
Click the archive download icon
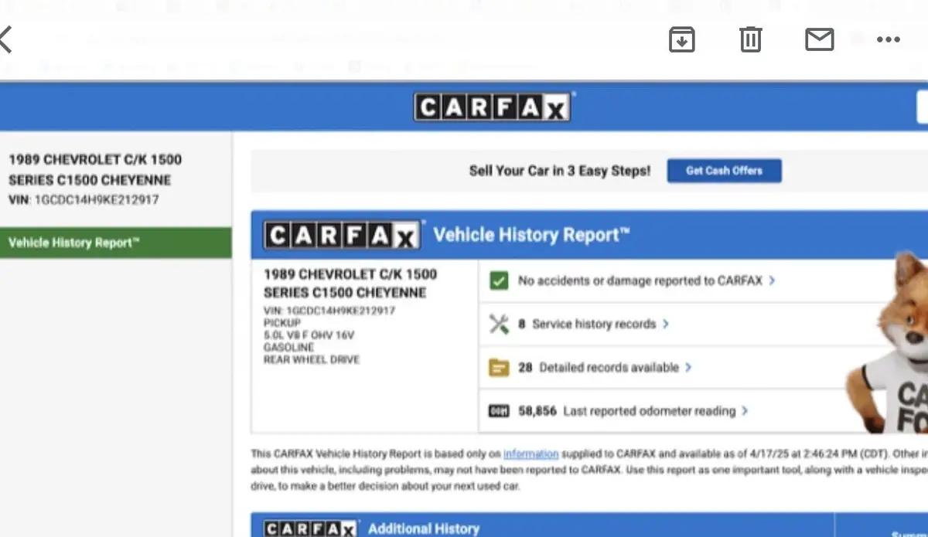click(x=681, y=39)
